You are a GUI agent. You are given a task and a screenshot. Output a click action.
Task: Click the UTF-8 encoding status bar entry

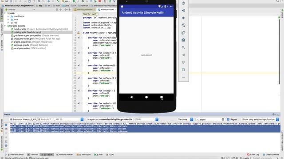pos(234,158)
